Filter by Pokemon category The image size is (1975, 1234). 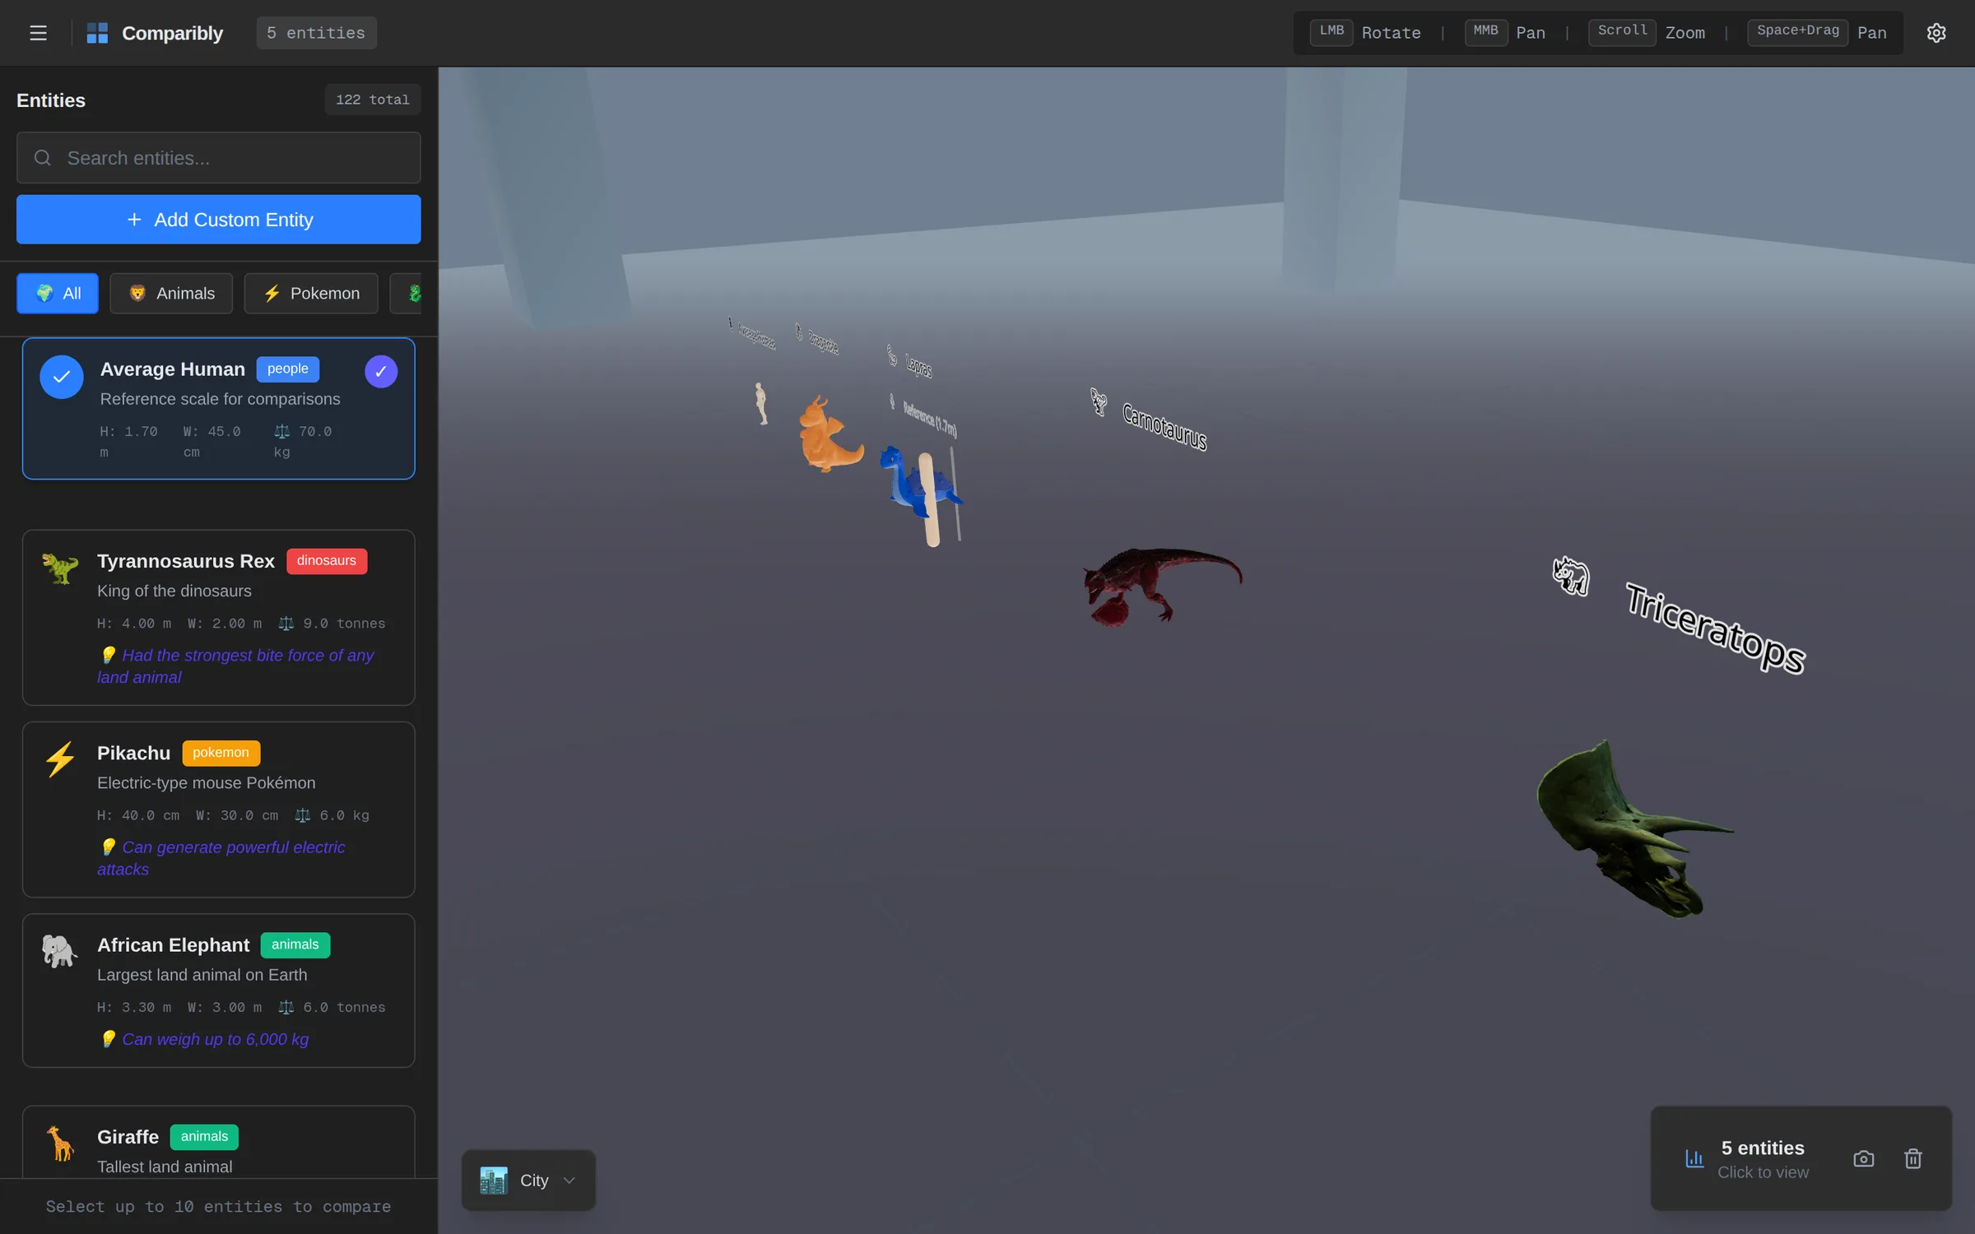coord(311,293)
